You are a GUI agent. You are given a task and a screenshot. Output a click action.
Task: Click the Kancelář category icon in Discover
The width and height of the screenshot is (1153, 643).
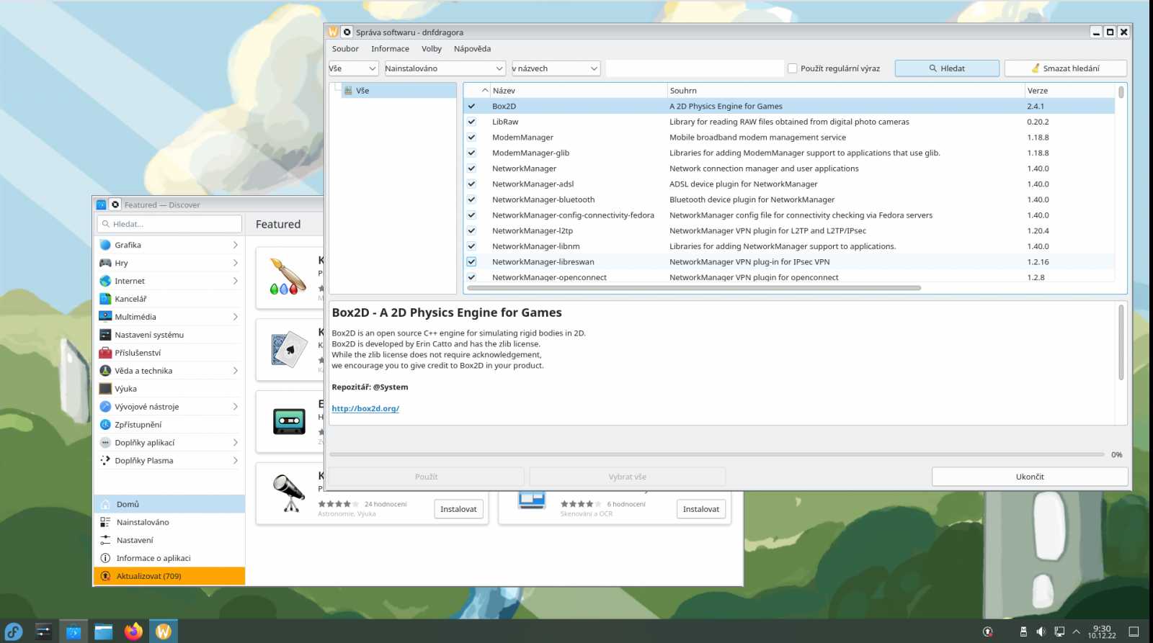pyautogui.click(x=105, y=299)
